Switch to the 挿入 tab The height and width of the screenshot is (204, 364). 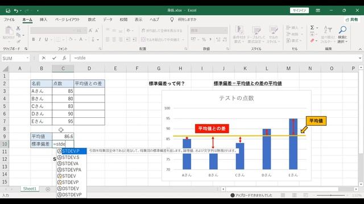coord(43,20)
